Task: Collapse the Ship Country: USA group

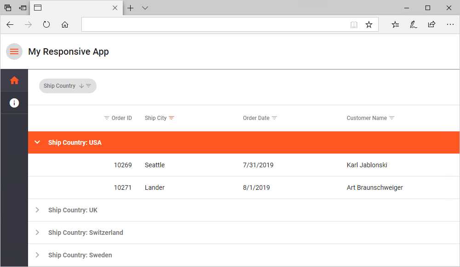Action: pyautogui.click(x=38, y=142)
